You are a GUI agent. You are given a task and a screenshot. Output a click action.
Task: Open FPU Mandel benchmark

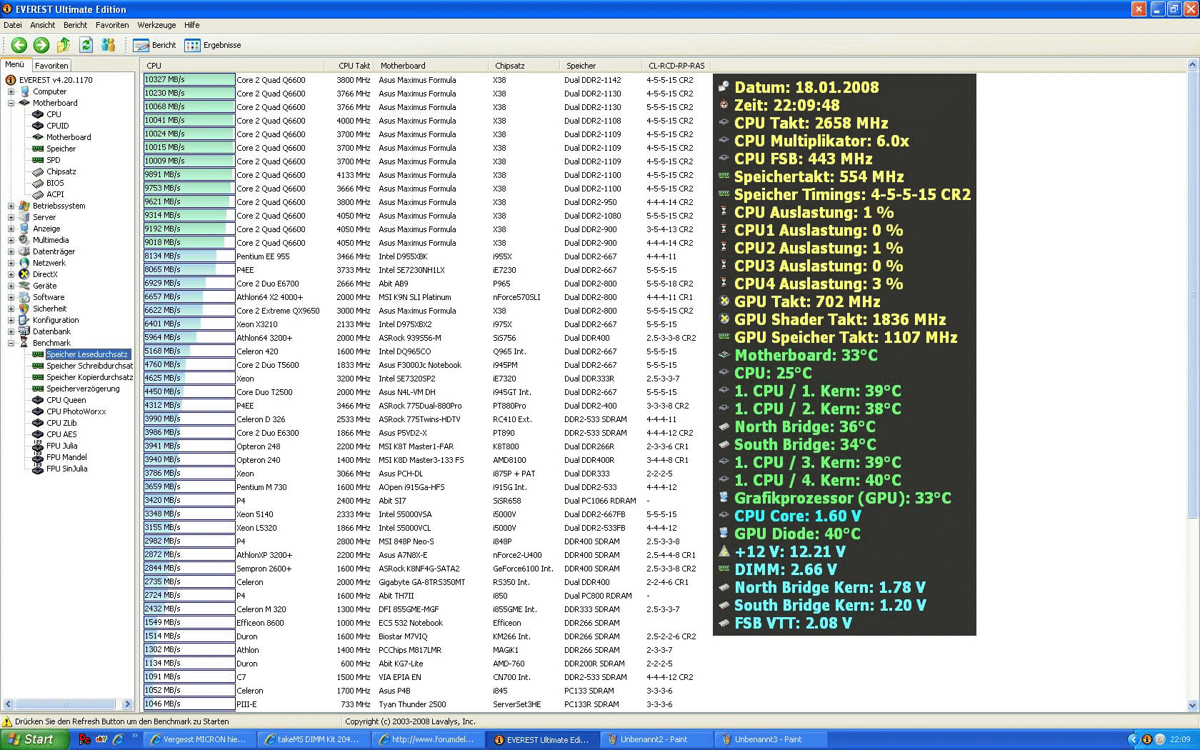click(x=66, y=457)
